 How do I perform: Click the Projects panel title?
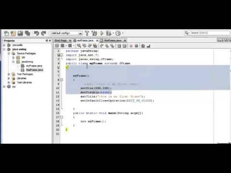[x=9, y=41]
